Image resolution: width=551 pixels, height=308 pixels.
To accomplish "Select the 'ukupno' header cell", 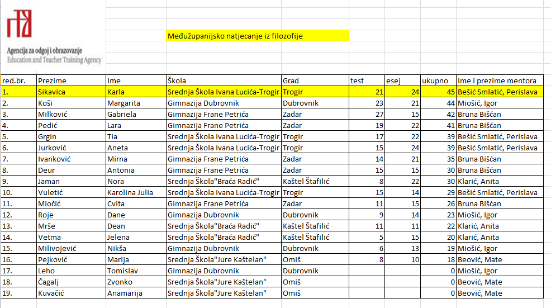I will 439,80.
